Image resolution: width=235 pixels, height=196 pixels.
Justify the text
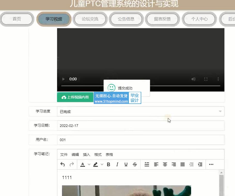tap(183, 165)
